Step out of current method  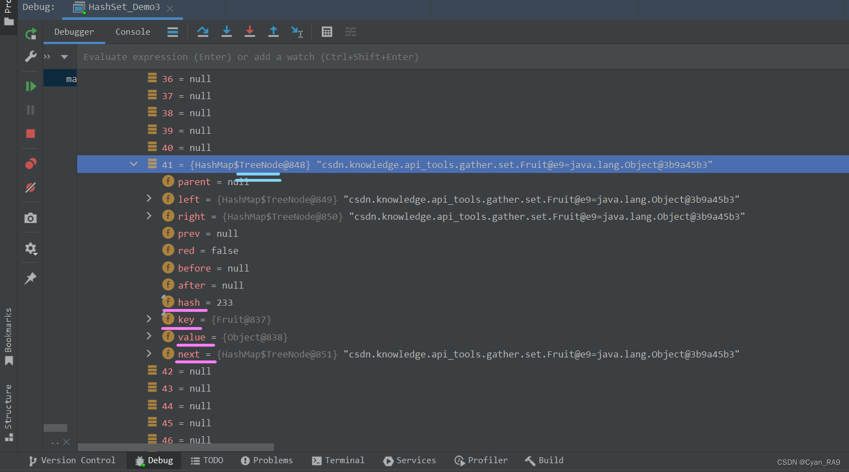click(x=273, y=32)
